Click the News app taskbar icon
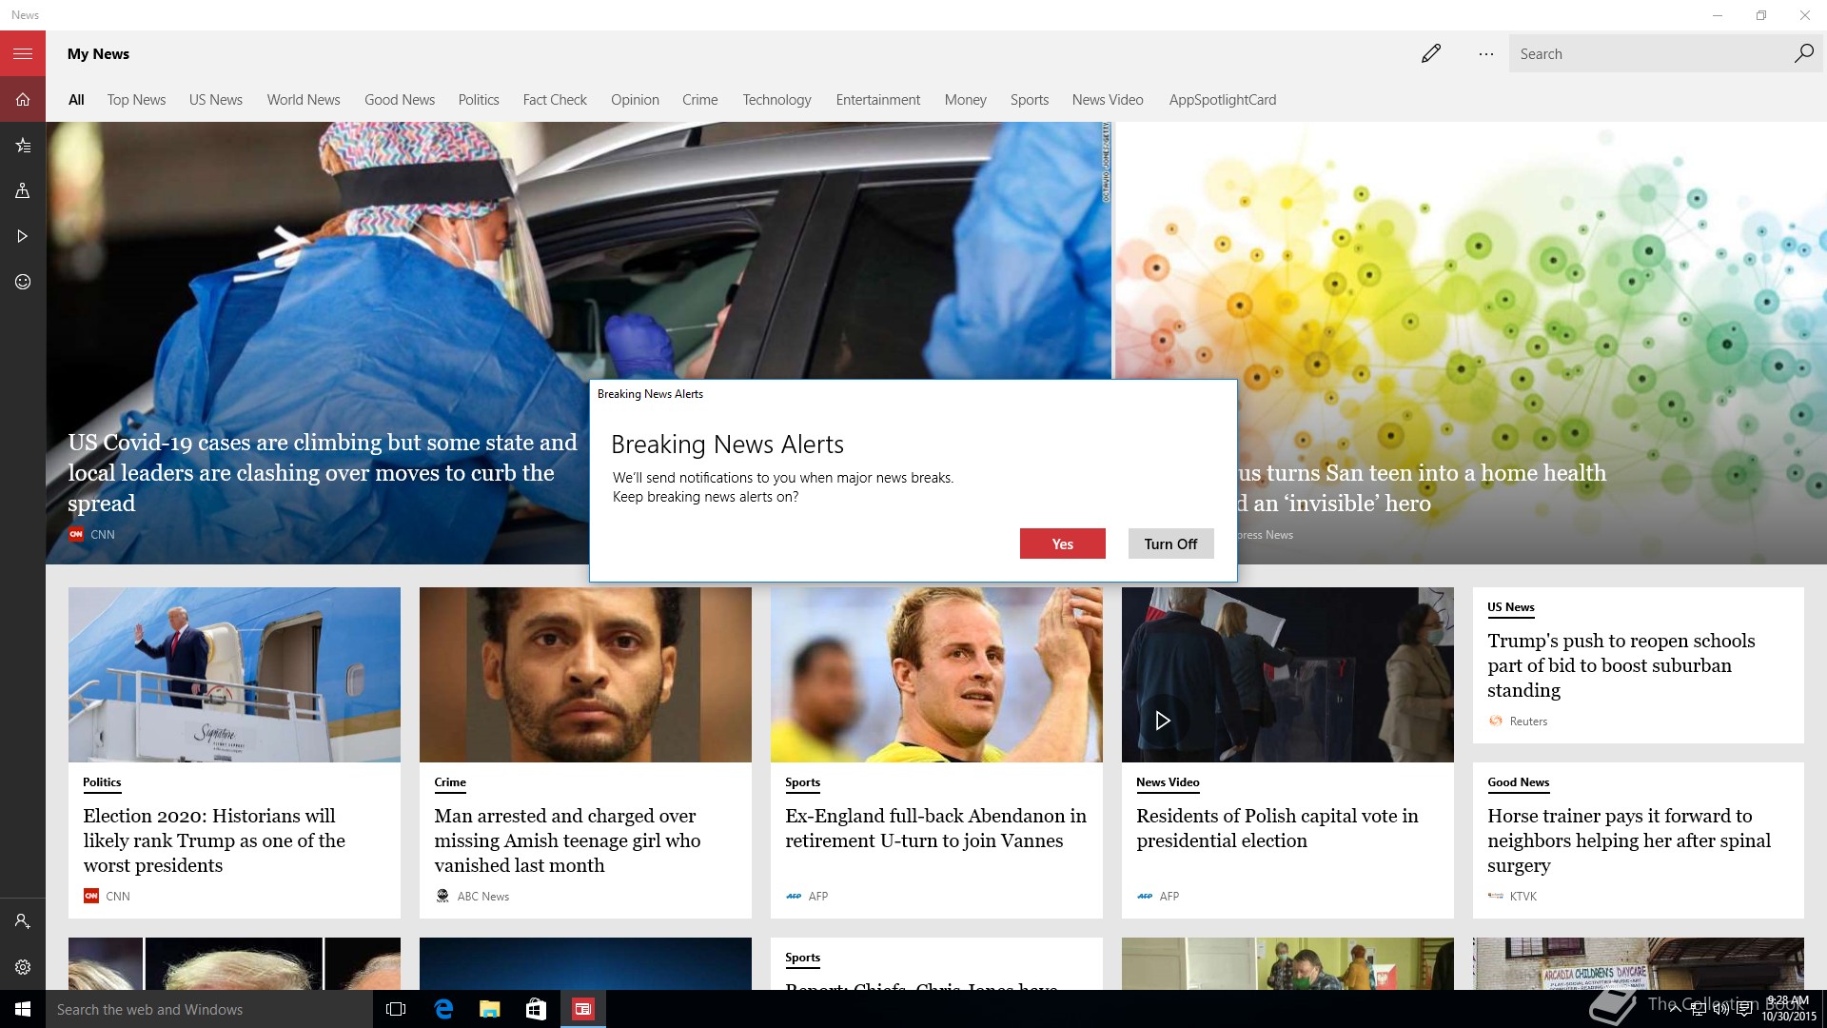Viewport: 1827px width, 1028px height. (582, 1009)
